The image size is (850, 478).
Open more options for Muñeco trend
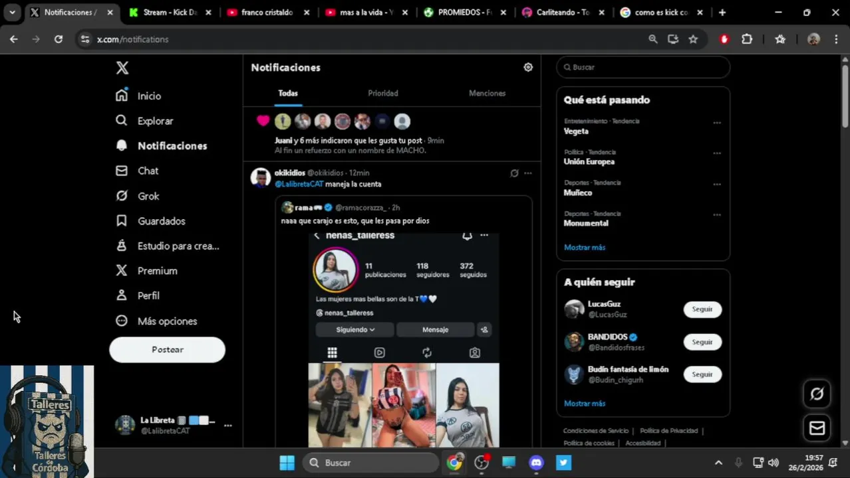pyautogui.click(x=717, y=184)
